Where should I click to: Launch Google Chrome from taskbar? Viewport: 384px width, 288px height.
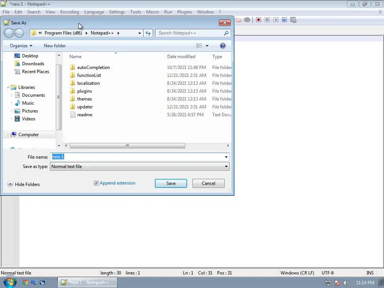click(x=25, y=282)
